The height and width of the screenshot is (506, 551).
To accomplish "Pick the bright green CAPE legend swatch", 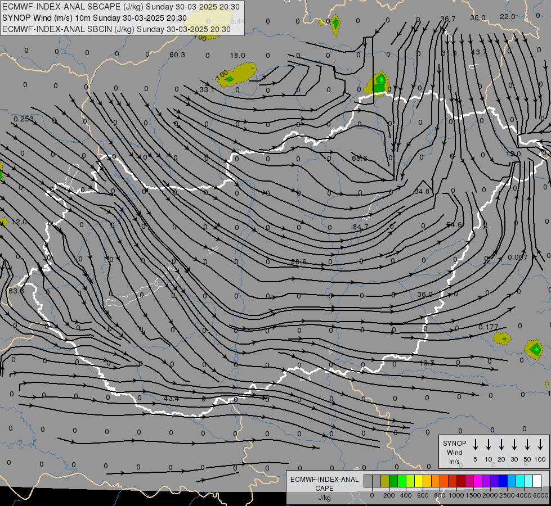I will click(402, 481).
